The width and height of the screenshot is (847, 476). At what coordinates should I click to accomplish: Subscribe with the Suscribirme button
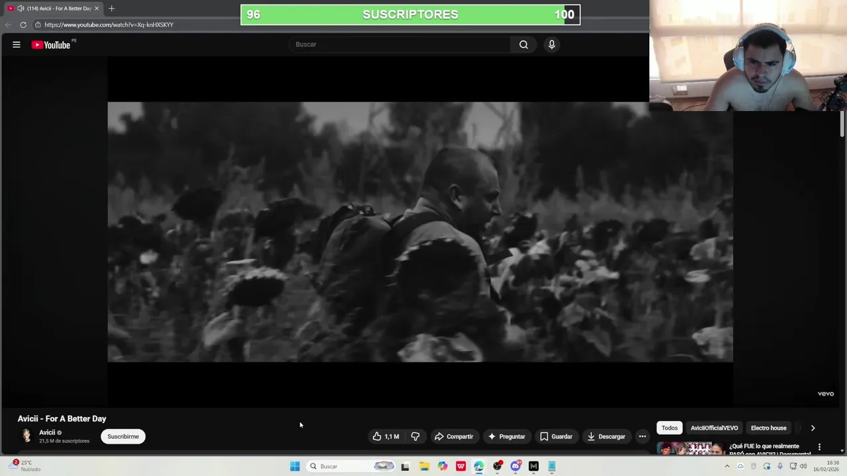pyautogui.click(x=123, y=436)
